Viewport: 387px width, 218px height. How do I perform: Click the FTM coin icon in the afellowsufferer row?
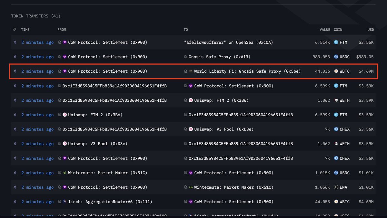pyautogui.click(x=336, y=42)
